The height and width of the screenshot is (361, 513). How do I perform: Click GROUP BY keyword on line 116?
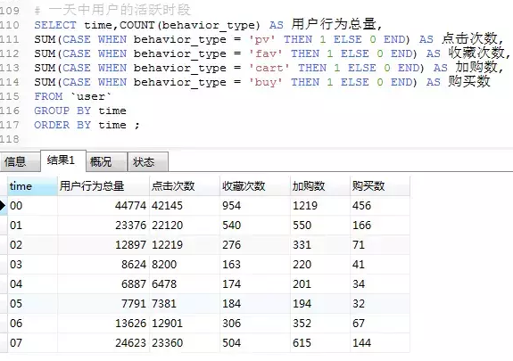pos(62,111)
